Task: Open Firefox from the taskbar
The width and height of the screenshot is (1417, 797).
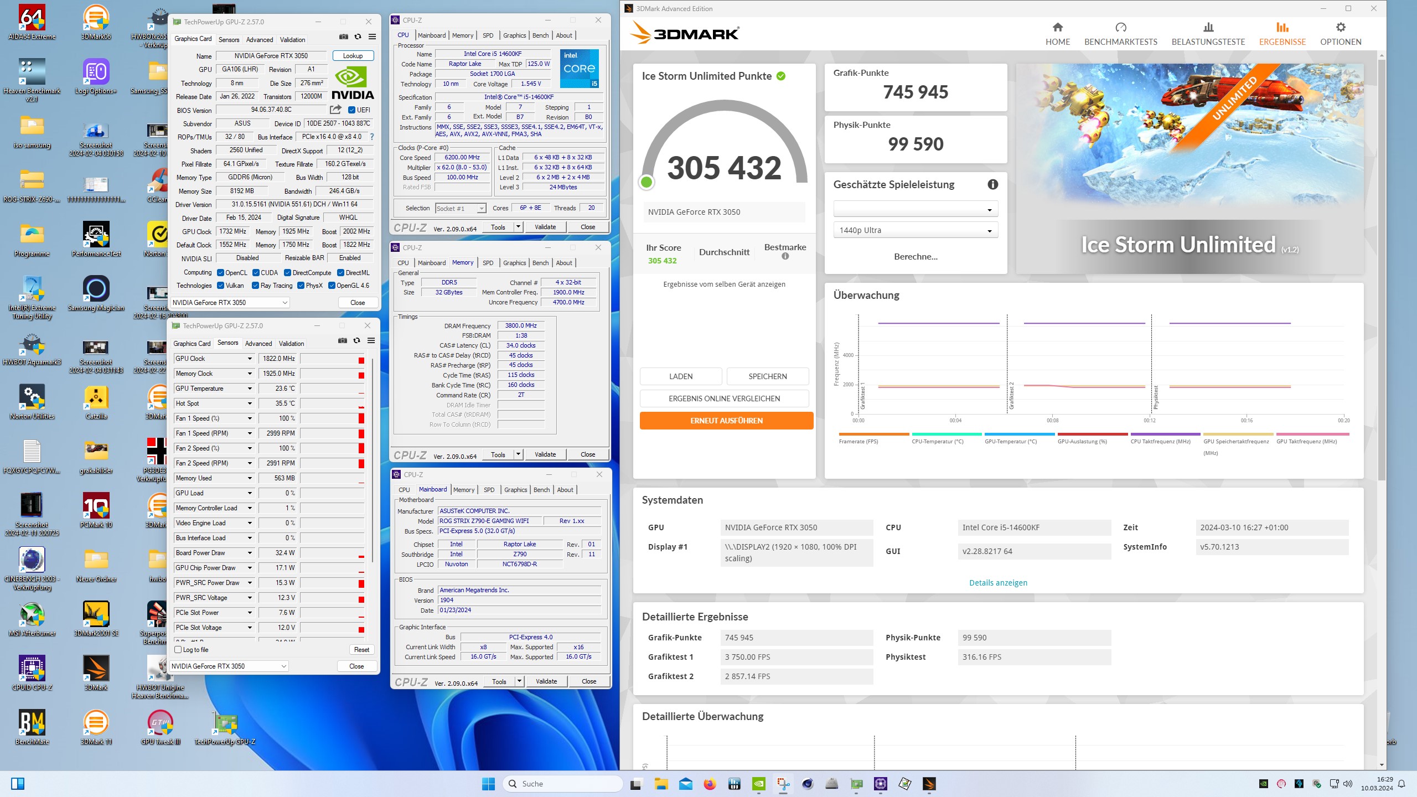Action: pyautogui.click(x=710, y=784)
